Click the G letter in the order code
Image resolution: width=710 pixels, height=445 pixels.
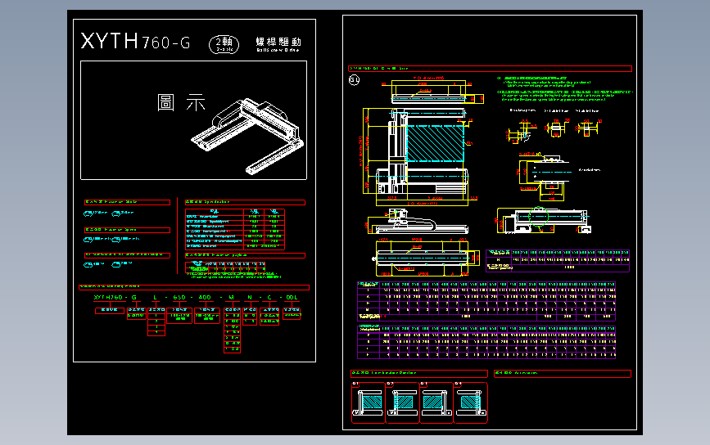134,297
